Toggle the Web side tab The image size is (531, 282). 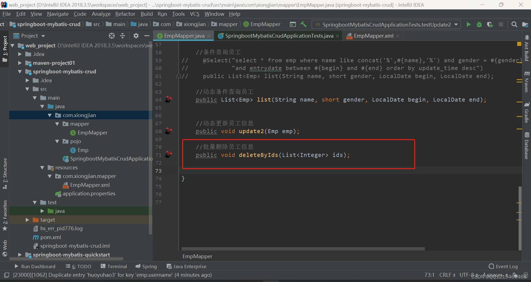[x=5, y=248]
